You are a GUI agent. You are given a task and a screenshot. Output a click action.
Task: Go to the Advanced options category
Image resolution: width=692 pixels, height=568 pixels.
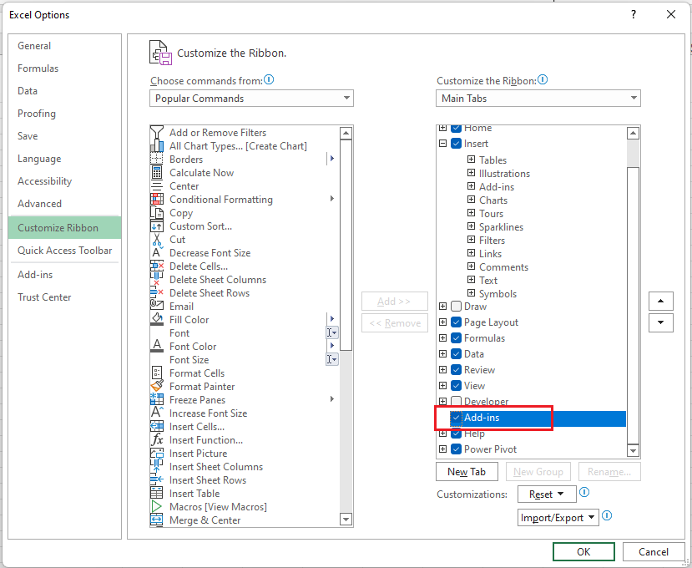[64, 204]
